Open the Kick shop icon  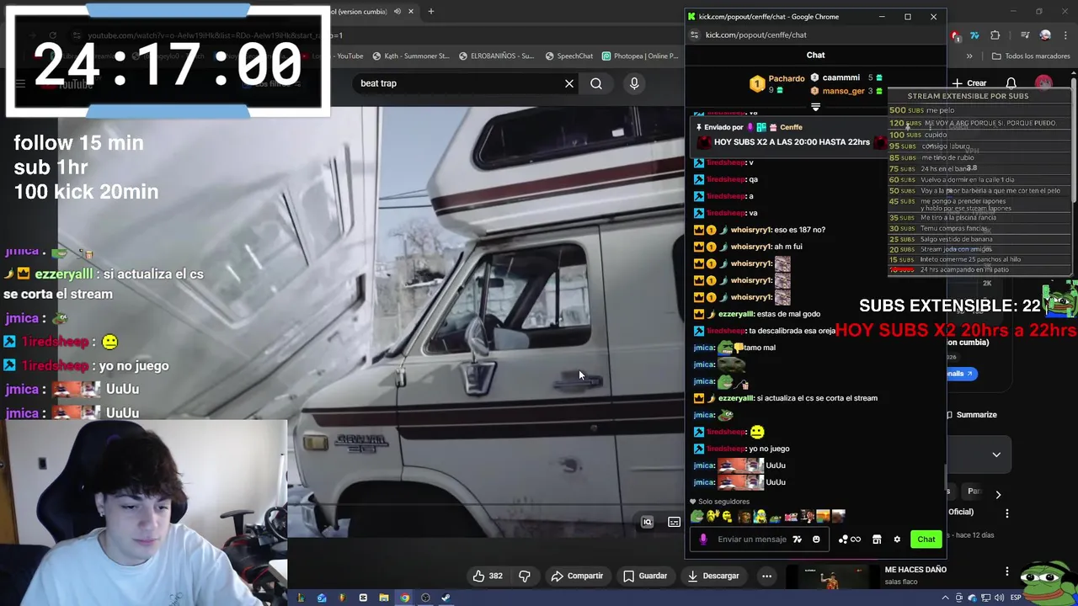point(877,540)
